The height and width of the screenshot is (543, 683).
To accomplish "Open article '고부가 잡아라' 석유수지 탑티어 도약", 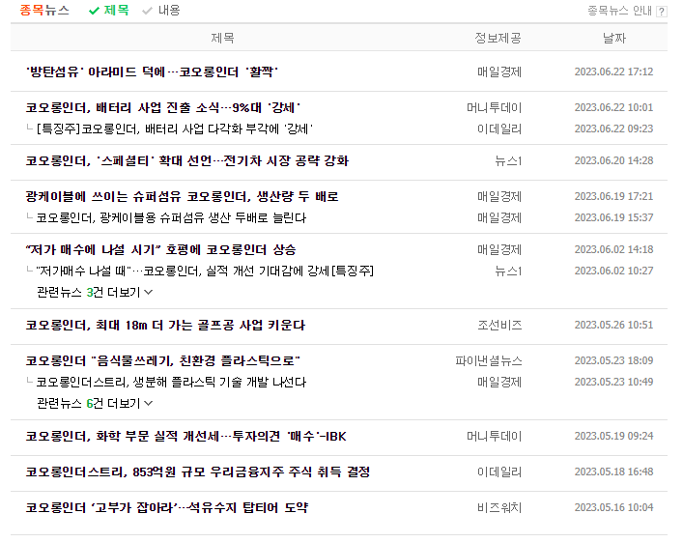I will coord(167,507).
